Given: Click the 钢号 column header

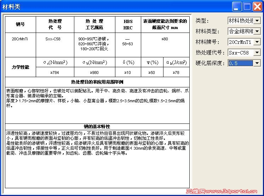Looking at the screenshot, I should 21,24.
